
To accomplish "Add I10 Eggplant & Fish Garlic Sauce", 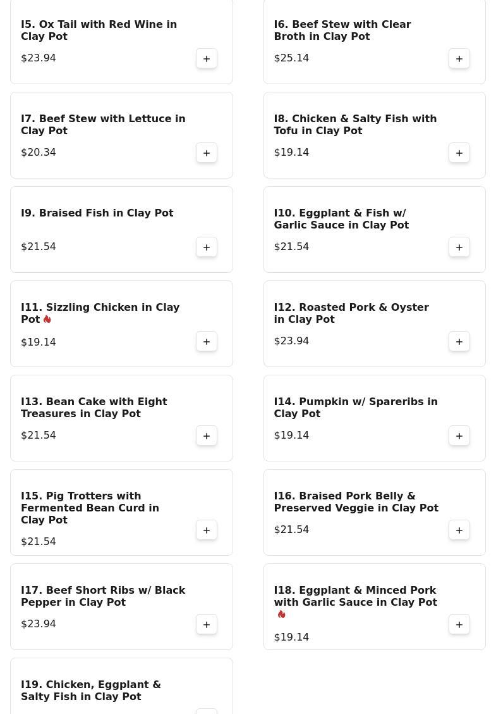I will point(459,247).
